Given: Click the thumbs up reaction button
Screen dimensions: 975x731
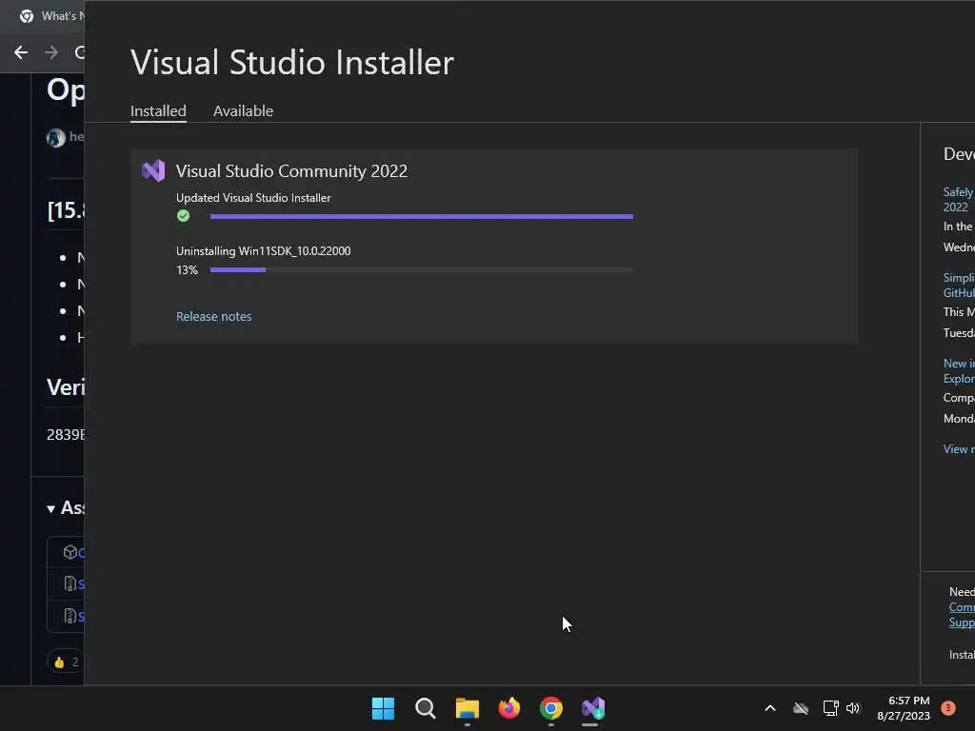Looking at the screenshot, I should pyautogui.click(x=66, y=662).
